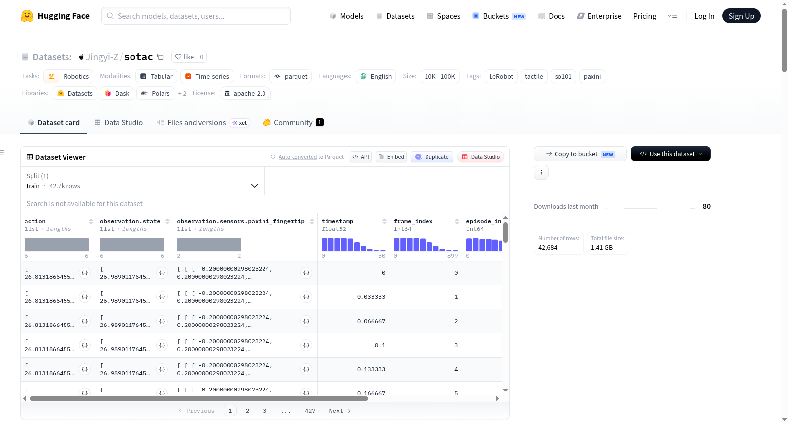Image resolution: width=788 pixels, height=424 pixels.
Task: Expand observation.state cell in frame_index 4 row
Action: [x=162, y=369]
